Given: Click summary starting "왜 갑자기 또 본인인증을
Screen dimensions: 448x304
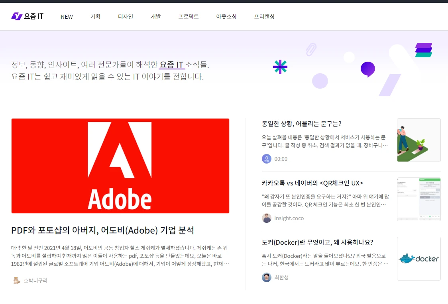Looking at the screenshot, I should click(325, 201).
